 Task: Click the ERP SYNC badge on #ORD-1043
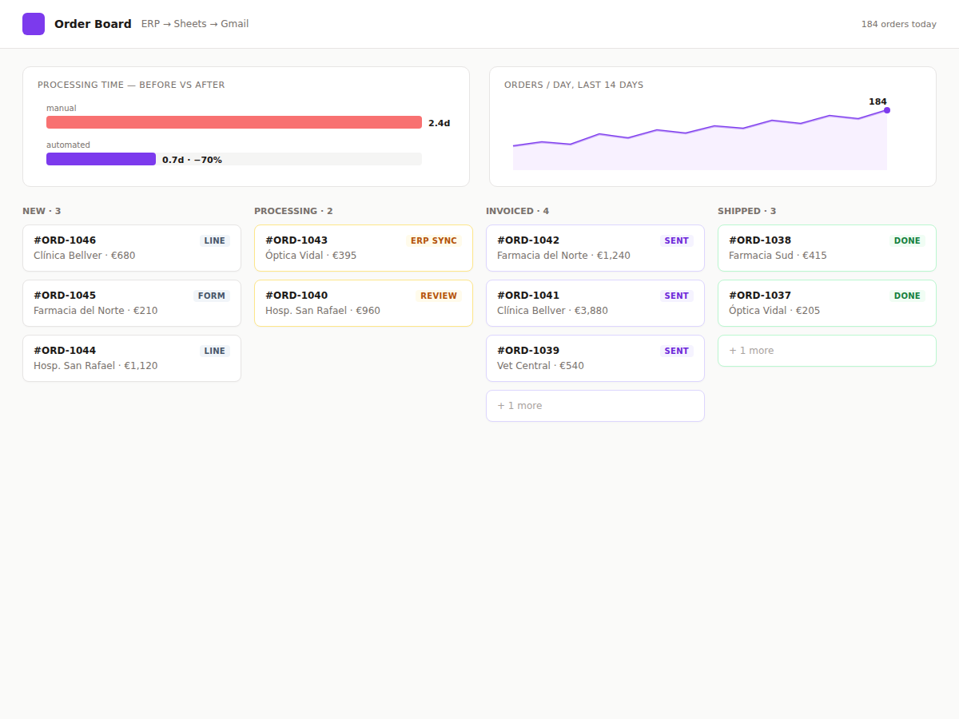pos(434,240)
